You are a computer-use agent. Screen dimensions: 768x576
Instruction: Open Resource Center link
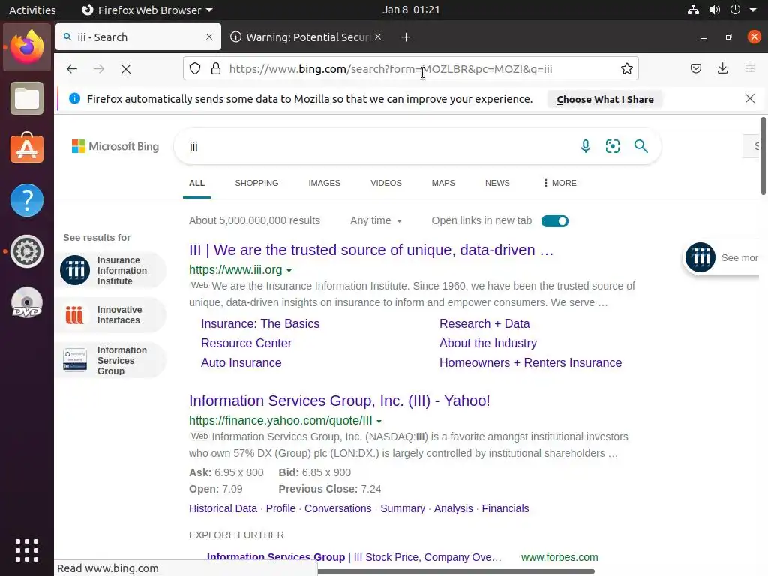[246, 343]
